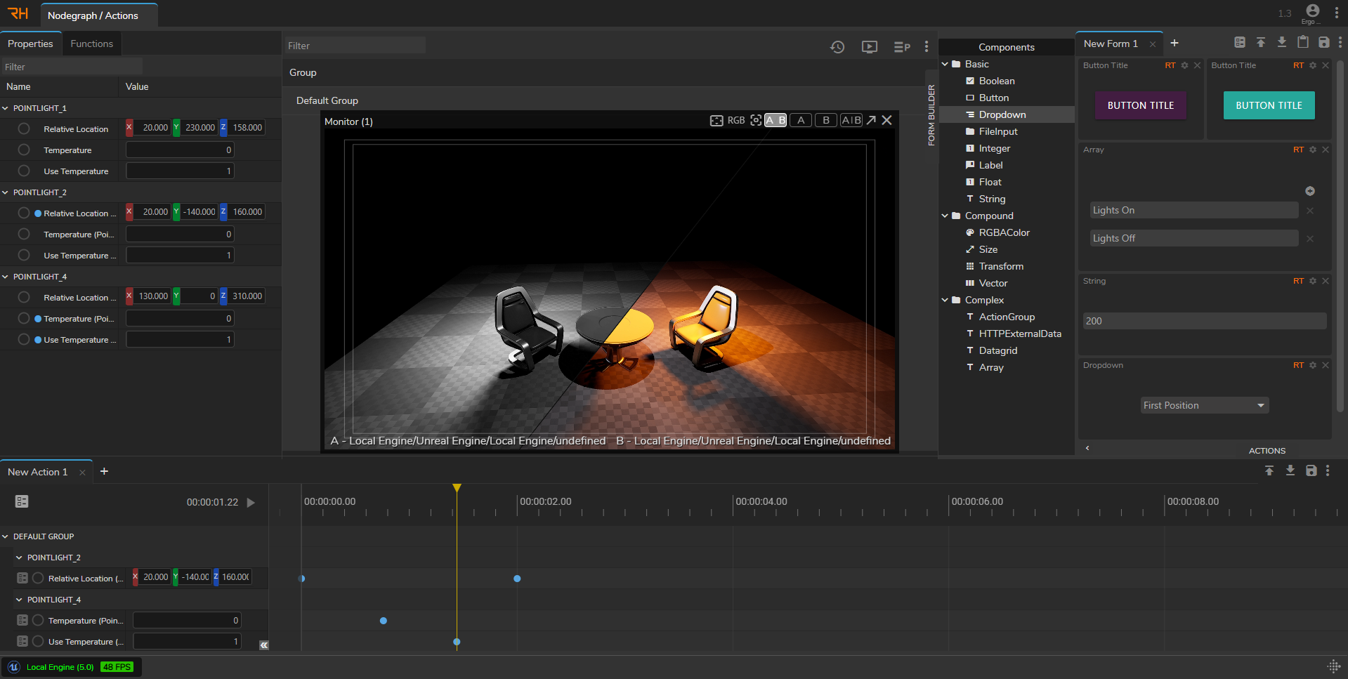Viewport: 1348px width, 679px height.
Task: Click the fullscreen frame icon in Monitor
Action: click(716, 121)
